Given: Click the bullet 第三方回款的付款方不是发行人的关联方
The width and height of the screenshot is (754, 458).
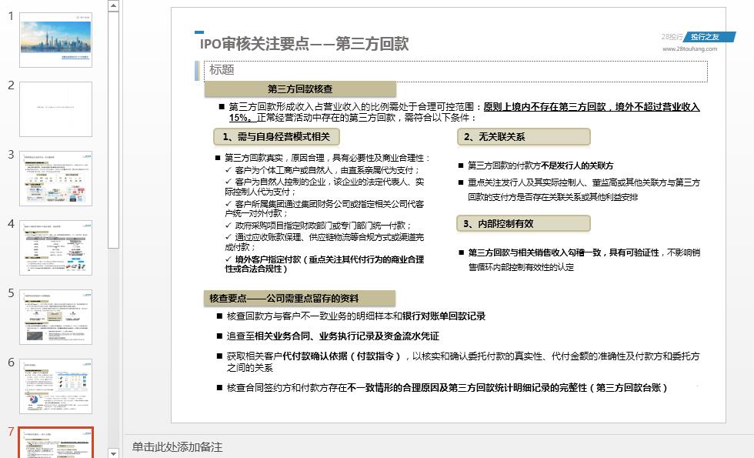Looking at the screenshot, I should (536, 165).
